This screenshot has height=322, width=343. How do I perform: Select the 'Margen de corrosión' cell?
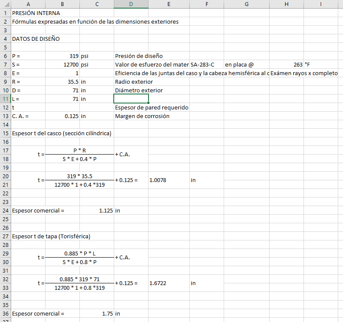pyautogui.click(x=131, y=116)
